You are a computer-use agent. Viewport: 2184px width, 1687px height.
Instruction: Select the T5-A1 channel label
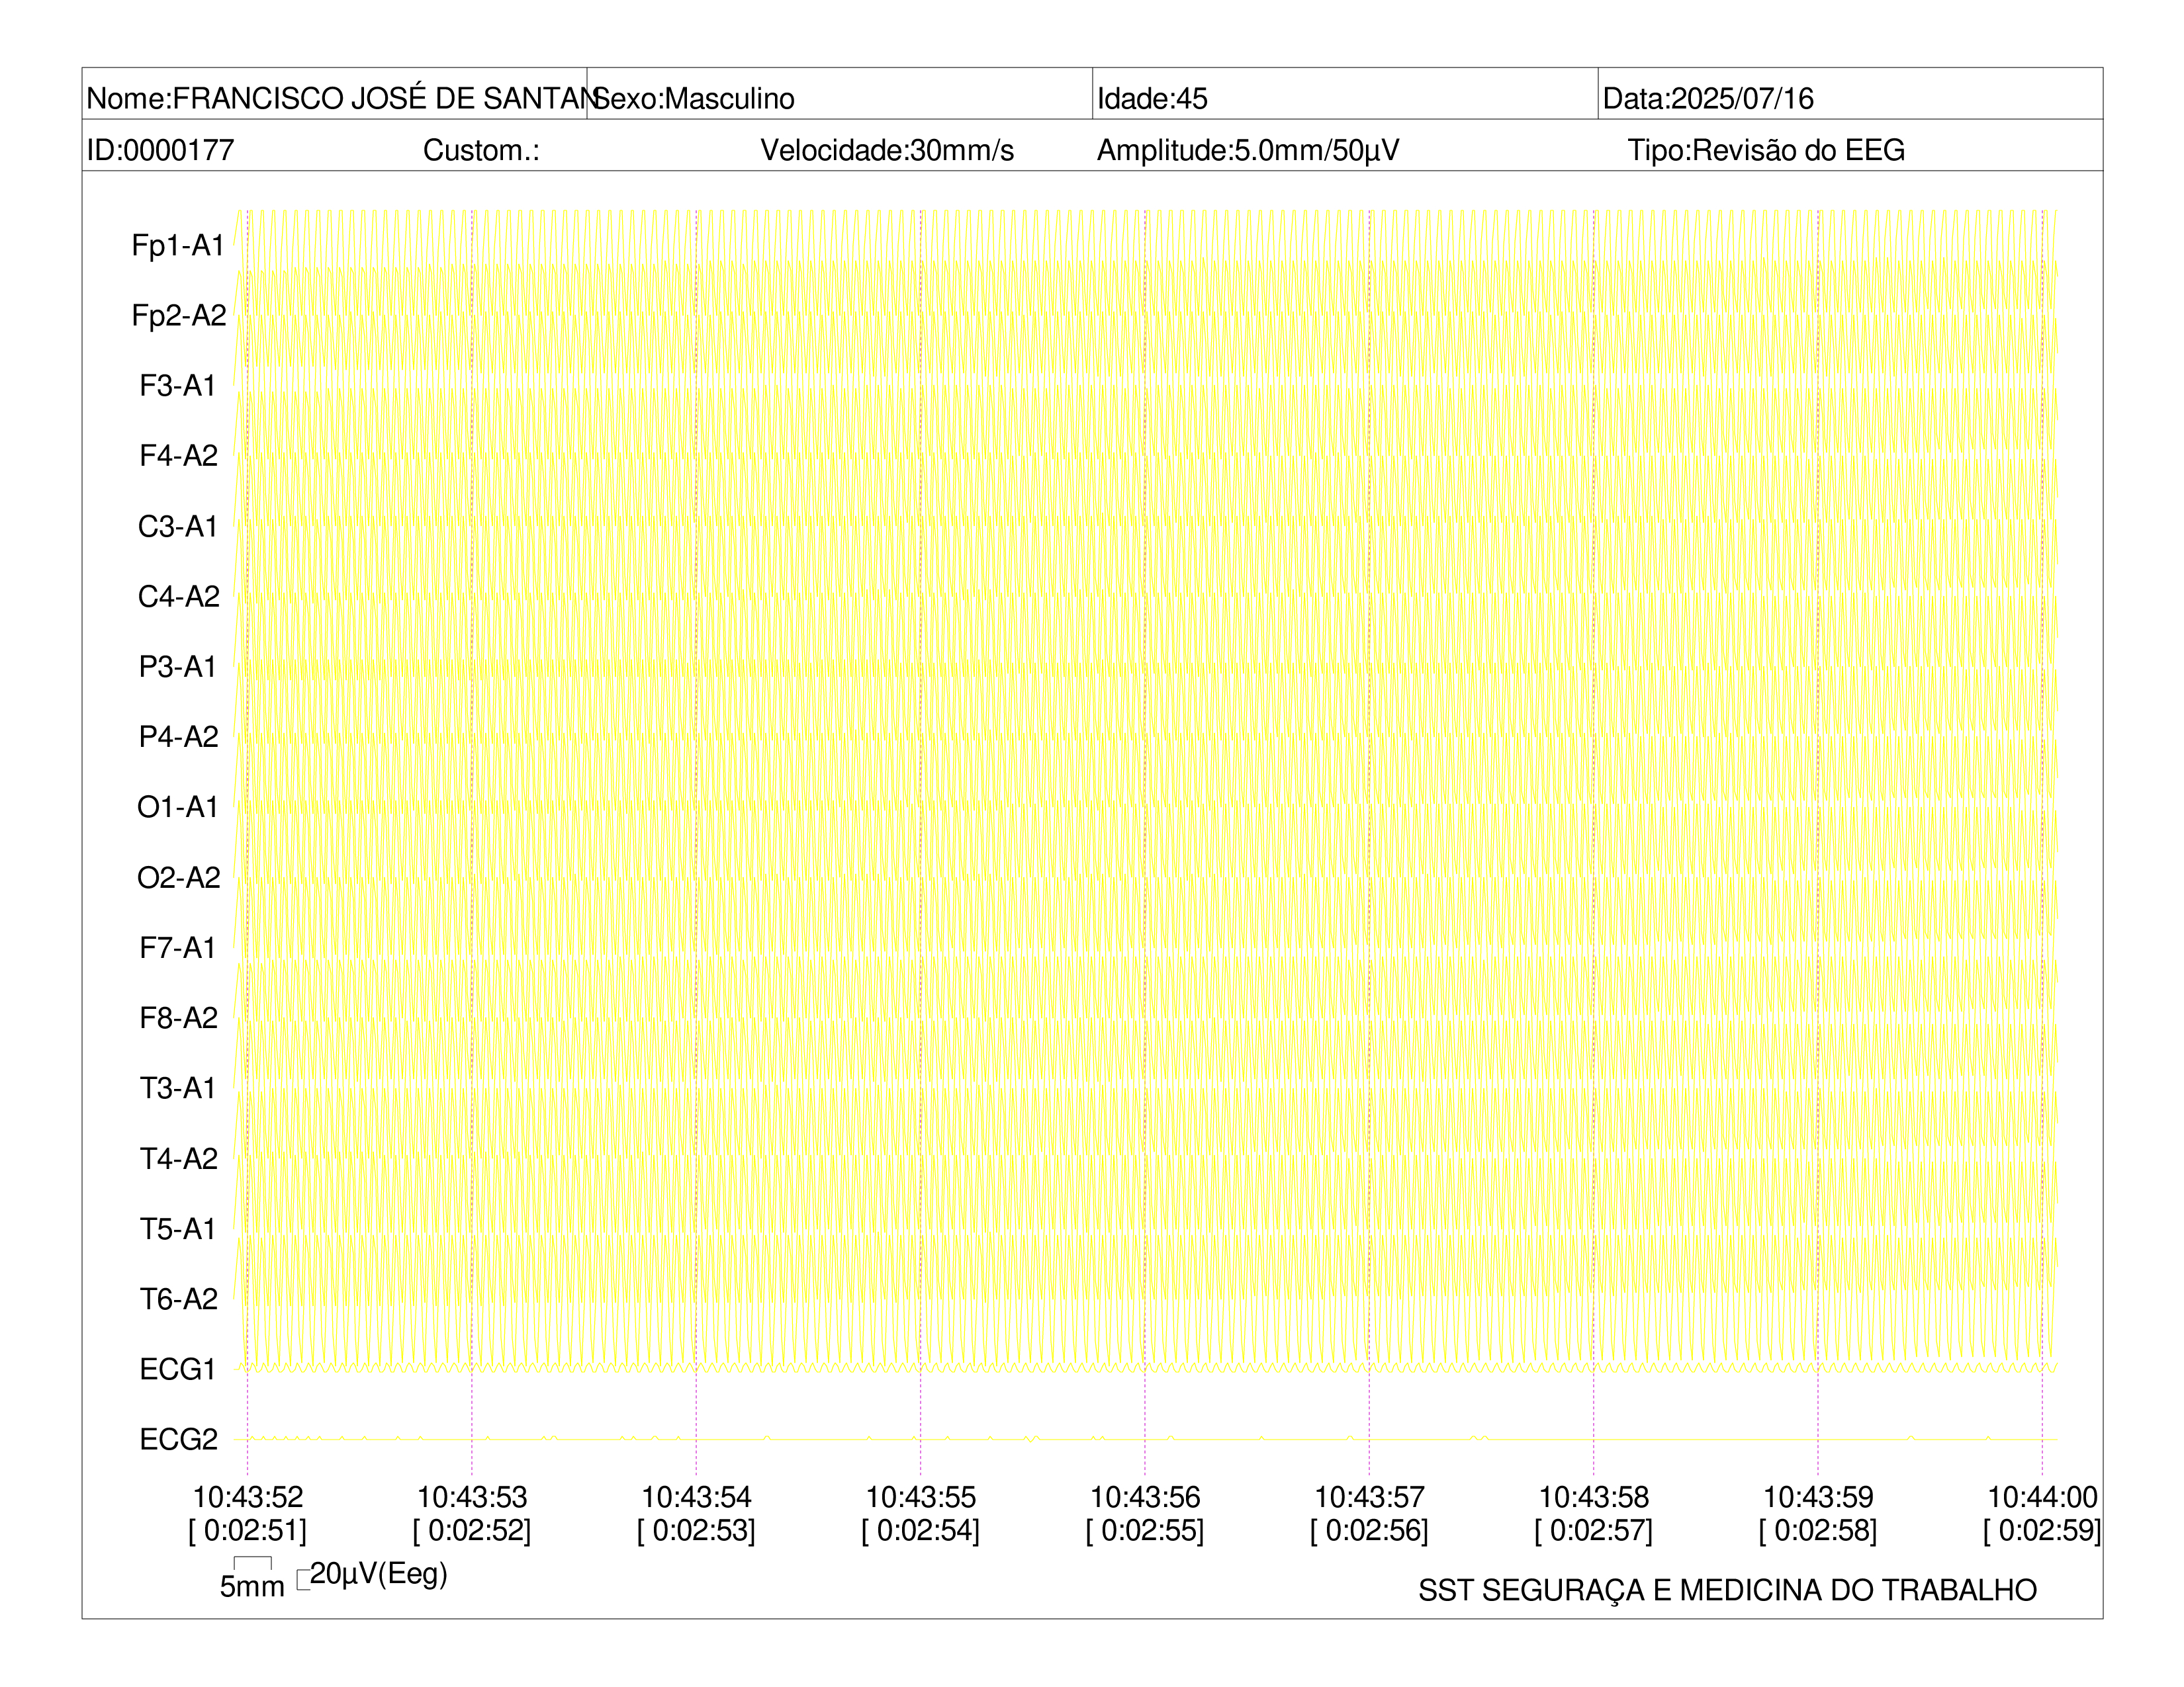pos(178,1229)
